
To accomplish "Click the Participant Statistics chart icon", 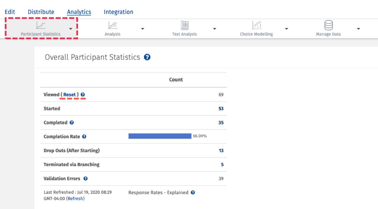I will tap(40, 25).
